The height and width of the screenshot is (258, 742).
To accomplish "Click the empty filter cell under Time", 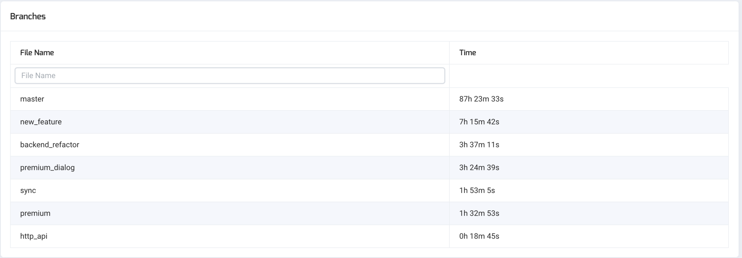I will (x=588, y=76).
